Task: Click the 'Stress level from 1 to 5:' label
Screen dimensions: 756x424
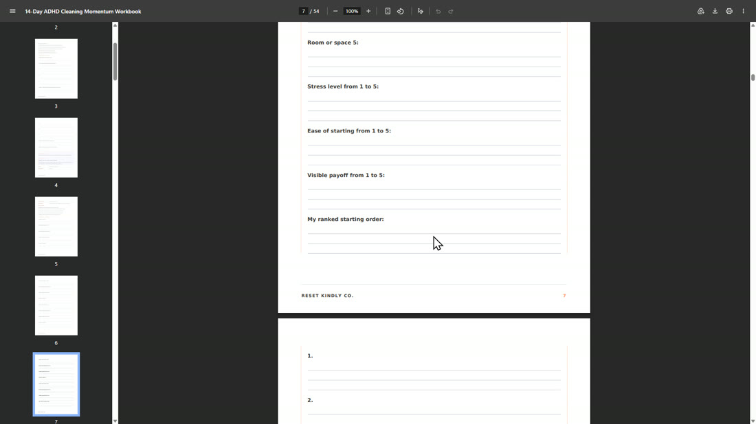Action: point(343,86)
